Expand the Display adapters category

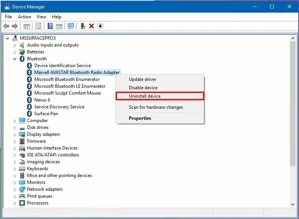tap(14, 134)
